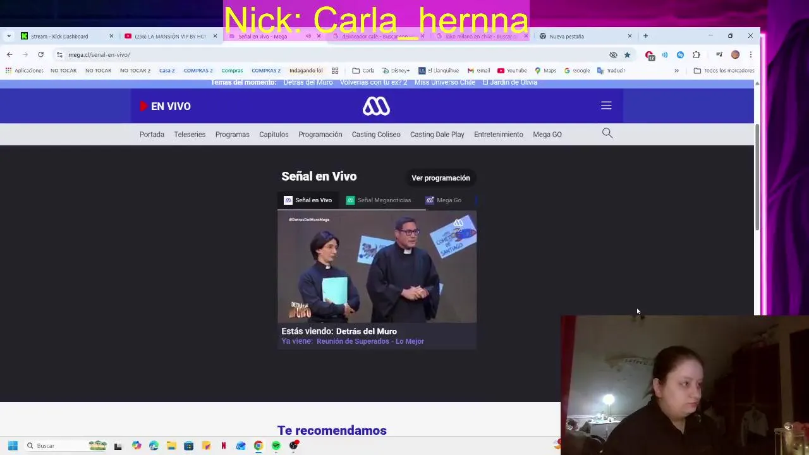Open Casting Coliseo in site navigation
Image resolution: width=809 pixels, height=455 pixels.
[x=376, y=134]
